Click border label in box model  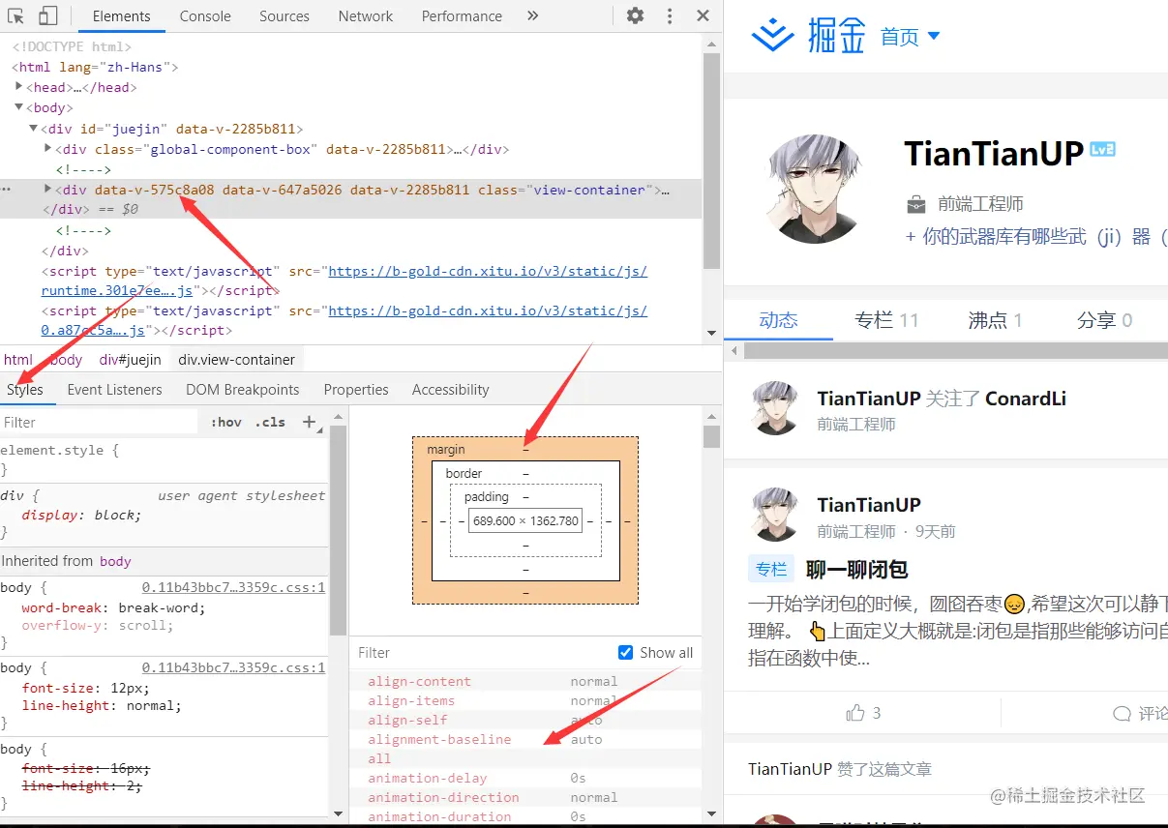click(x=464, y=474)
